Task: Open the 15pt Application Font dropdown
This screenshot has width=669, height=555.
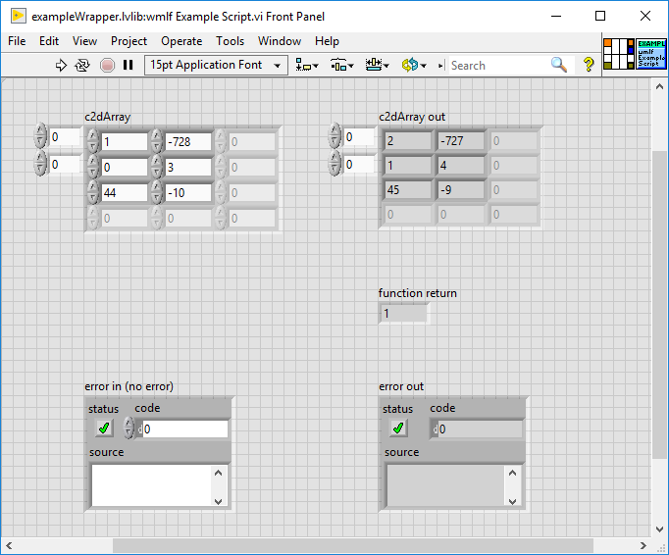Action: pos(216,66)
